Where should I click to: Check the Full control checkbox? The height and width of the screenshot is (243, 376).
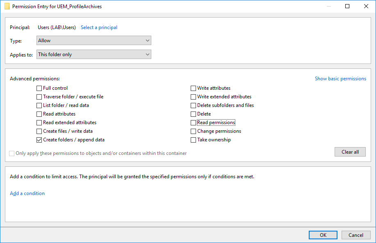tap(39, 88)
